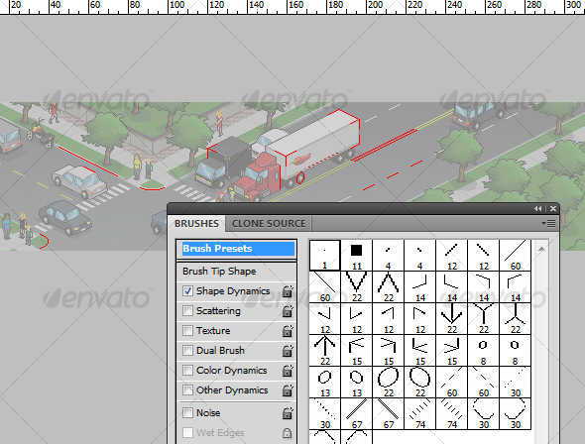Collapse the panel using double-arrow icon
The height and width of the screenshot is (444, 585).
(537, 209)
